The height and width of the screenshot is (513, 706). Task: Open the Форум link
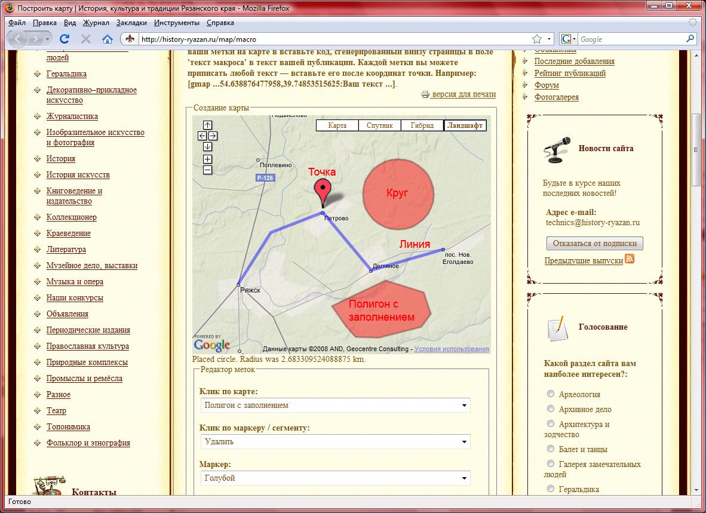[547, 85]
